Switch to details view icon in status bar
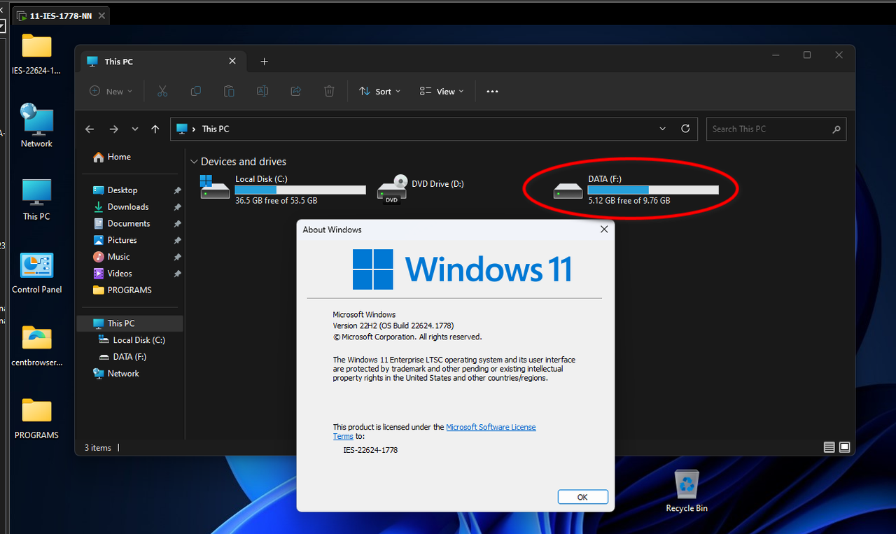This screenshot has width=896, height=534. (829, 447)
